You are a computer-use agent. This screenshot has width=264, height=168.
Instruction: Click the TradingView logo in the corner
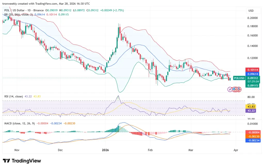22,161
